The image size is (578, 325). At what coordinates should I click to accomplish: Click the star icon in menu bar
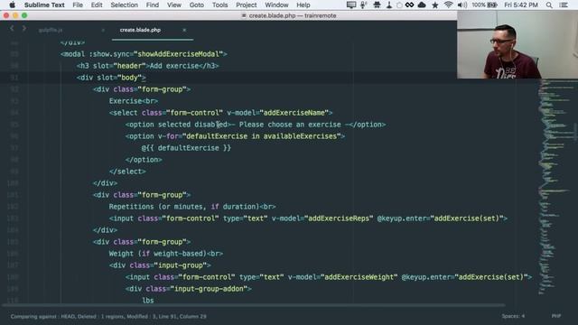[435, 5]
